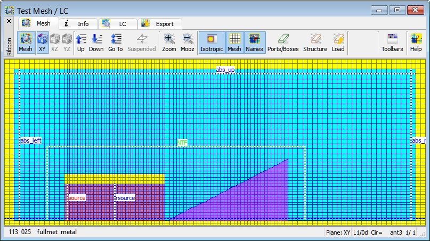Move down one layer with Down

(x=96, y=43)
